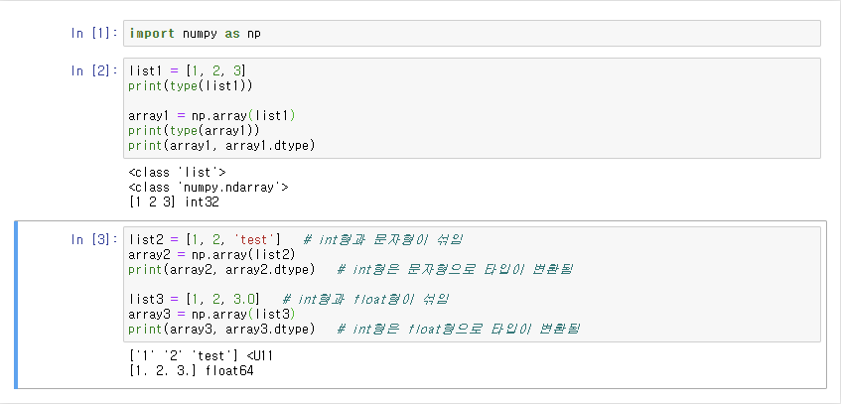Screen dimensions: 841x404
Task: Click the print(array1, array1.dtype) line
Action: (221, 145)
